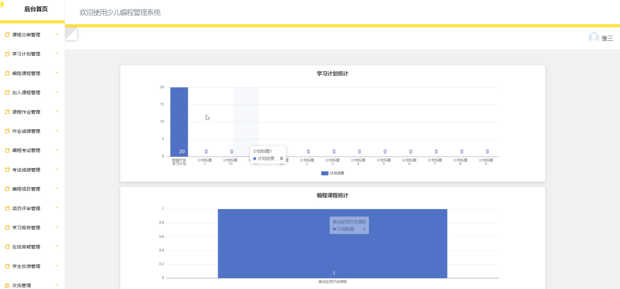This screenshot has width=620, height=289.
Task: Click the 课程分类管理 menu icon
Action: 7,35
